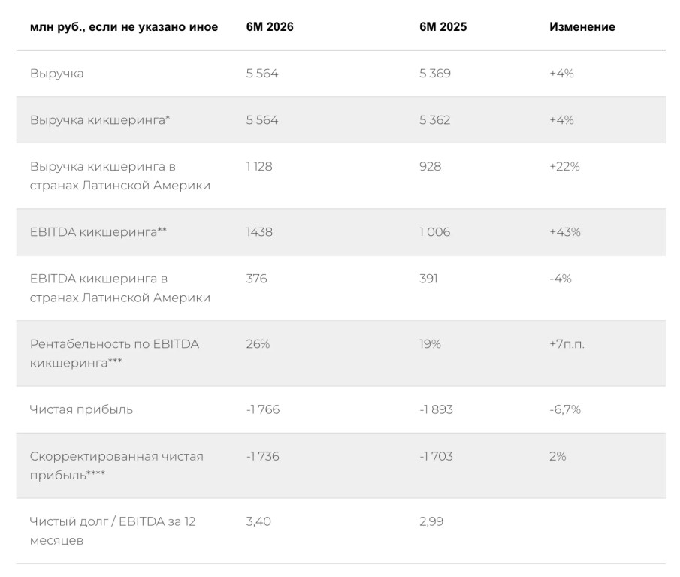
Task: Click the 'млн руб., если не указано иное' header
Action: [124, 27]
